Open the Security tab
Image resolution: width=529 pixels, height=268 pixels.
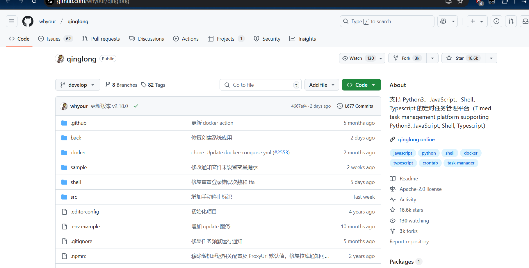point(267,39)
